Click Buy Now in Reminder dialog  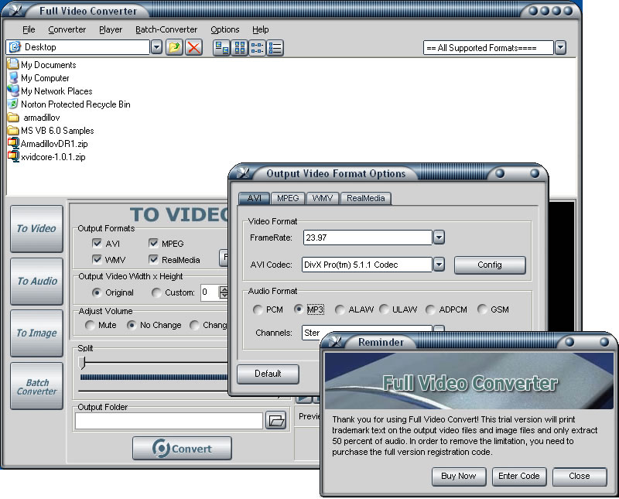click(x=459, y=477)
